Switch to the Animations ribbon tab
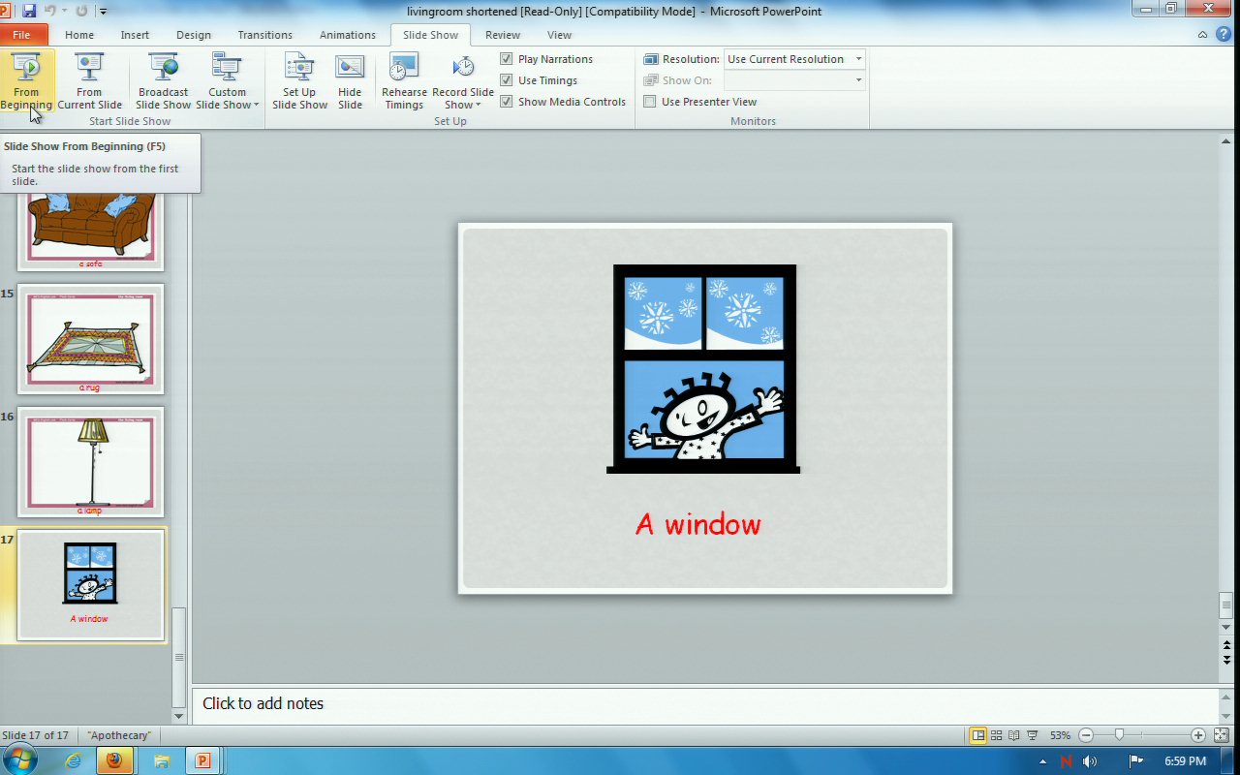 tap(347, 35)
